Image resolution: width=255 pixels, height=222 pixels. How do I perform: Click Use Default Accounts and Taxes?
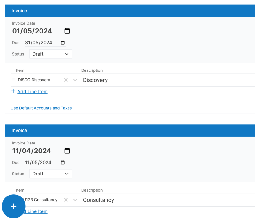point(41,108)
